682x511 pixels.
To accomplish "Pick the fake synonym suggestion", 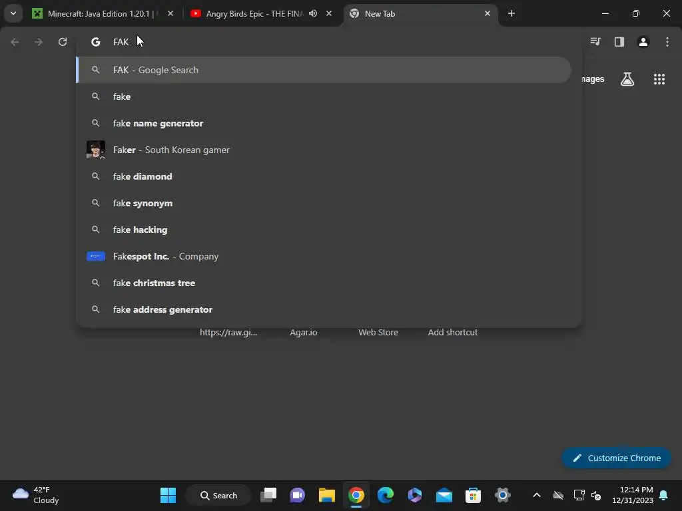I will click(x=324, y=203).
